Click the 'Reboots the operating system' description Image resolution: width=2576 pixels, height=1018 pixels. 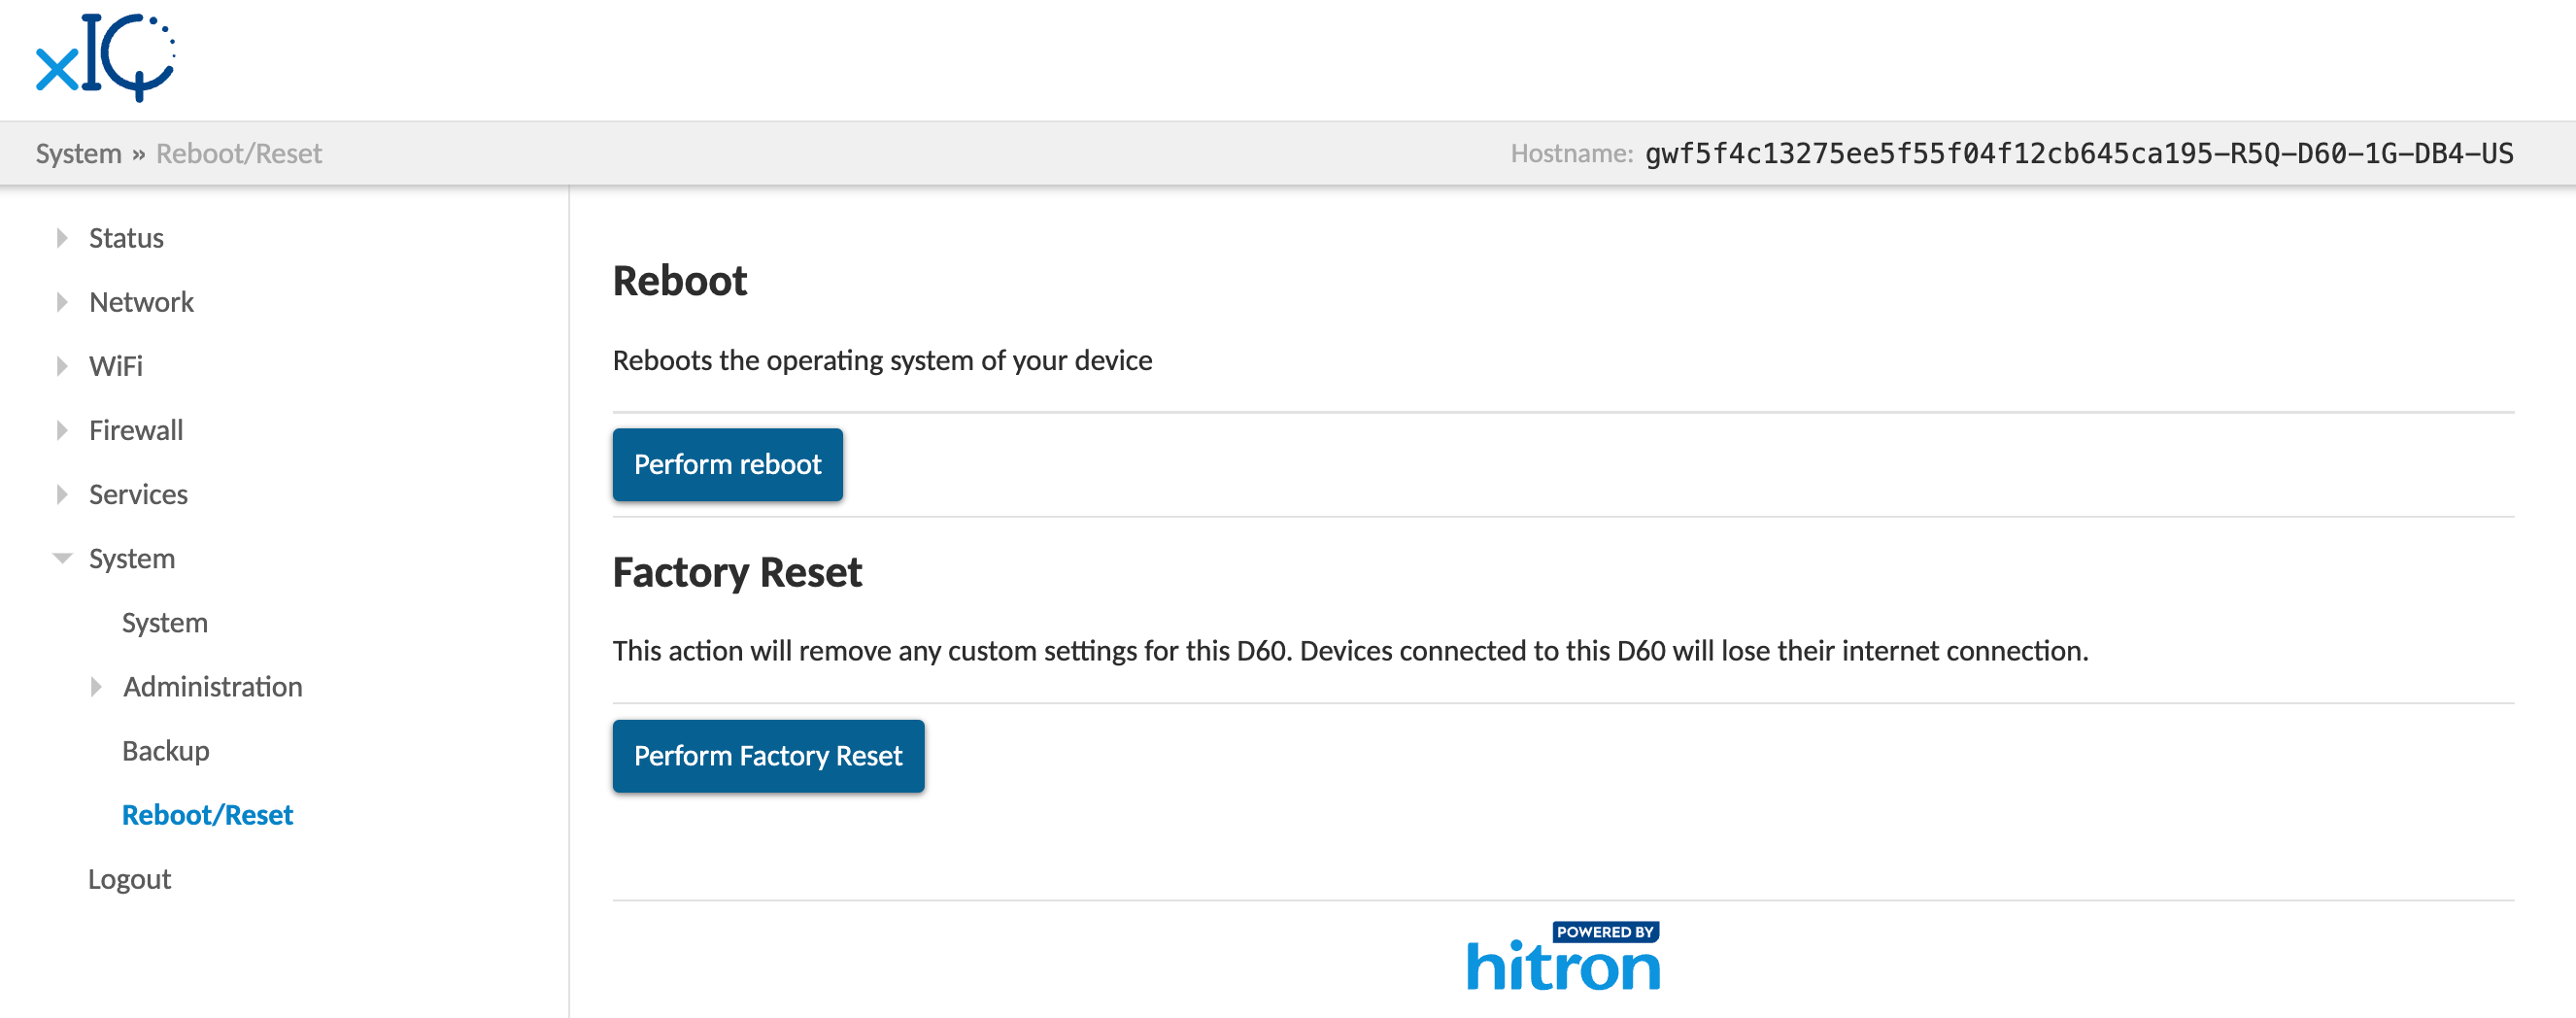coord(882,360)
